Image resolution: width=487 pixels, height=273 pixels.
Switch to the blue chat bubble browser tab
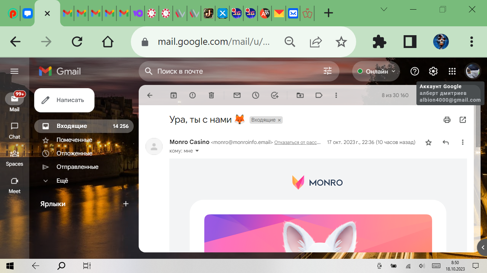coord(27,14)
